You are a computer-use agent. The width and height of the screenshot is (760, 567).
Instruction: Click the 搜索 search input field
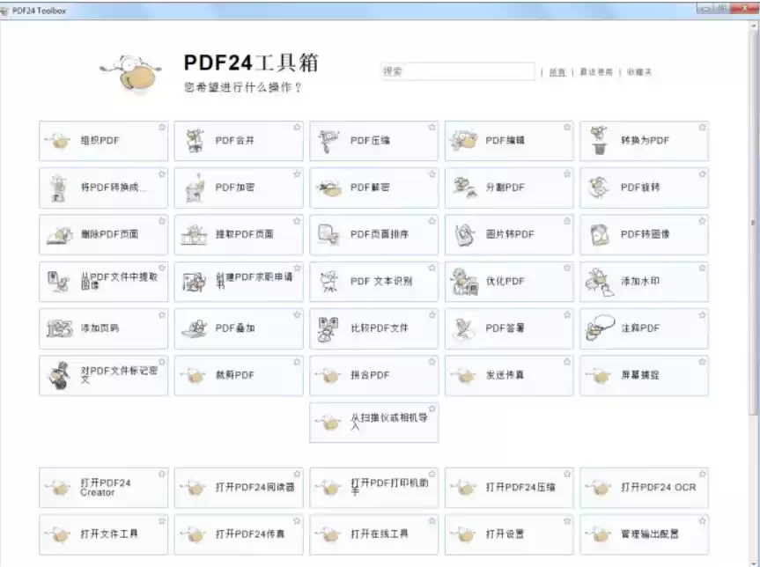pyautogui.click(x=458, y=71)
